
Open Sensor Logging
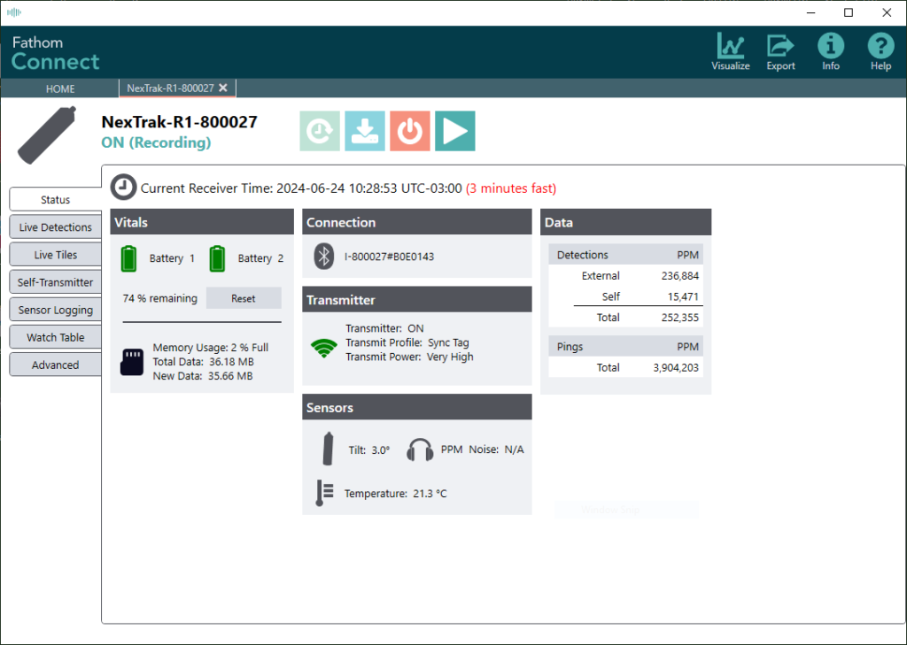coord(54,309)
